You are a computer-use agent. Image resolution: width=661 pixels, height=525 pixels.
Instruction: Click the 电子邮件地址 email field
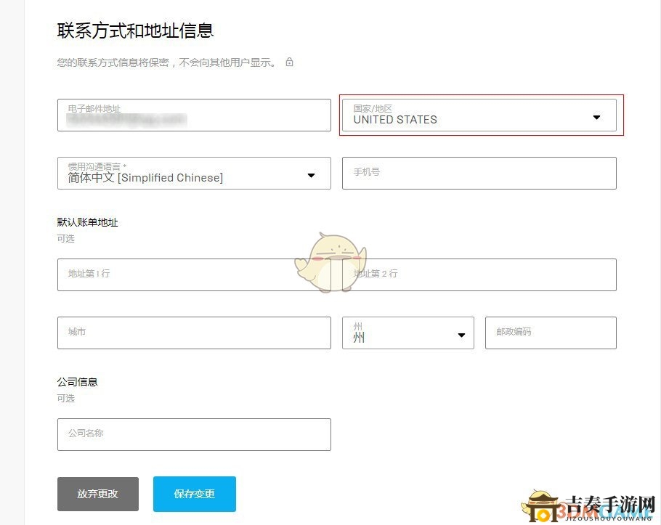point(194,115)
